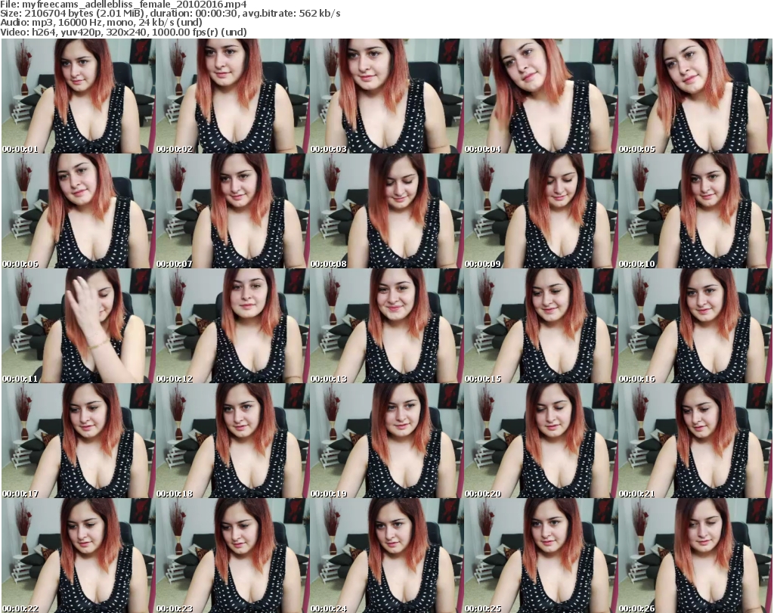774x613 pixels.
Task: Pick the frame stamped 00:00:16
Action: coord(695,327)
